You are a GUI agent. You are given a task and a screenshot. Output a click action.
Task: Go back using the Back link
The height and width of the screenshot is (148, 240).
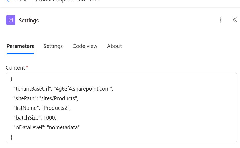coord(21,1)
